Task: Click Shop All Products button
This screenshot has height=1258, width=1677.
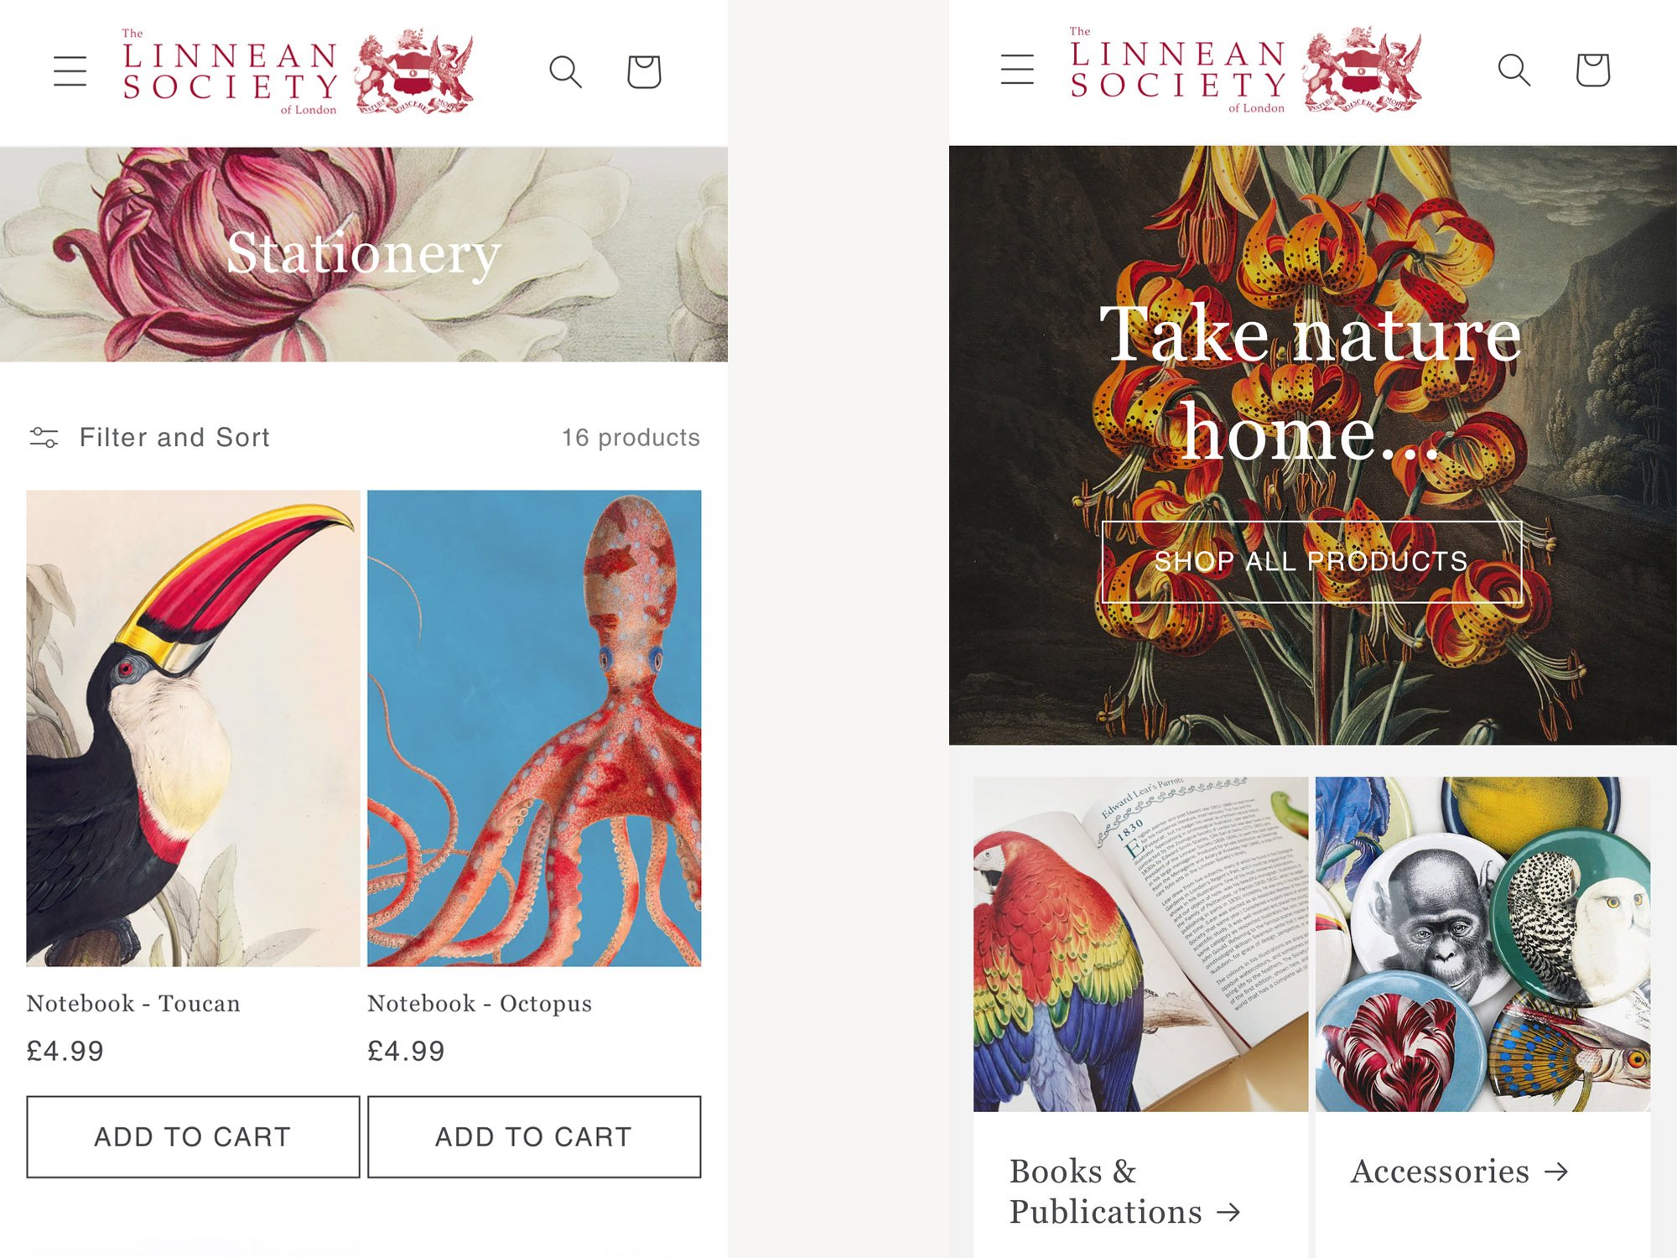Action: tap(1311, 561)
